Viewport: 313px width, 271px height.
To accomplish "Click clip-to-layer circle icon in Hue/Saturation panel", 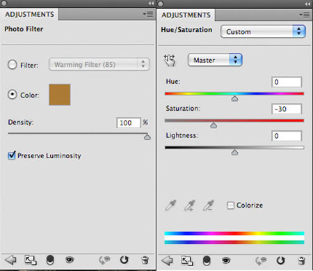I will (207, 261).
